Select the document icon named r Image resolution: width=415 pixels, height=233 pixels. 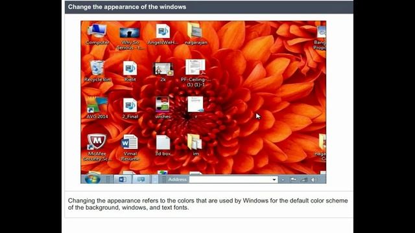click(x=196, y=107)
